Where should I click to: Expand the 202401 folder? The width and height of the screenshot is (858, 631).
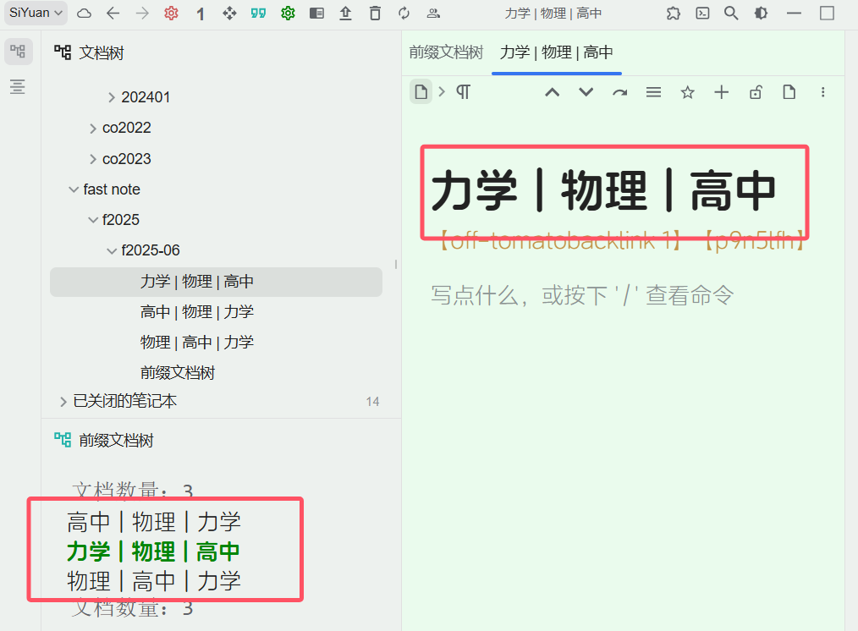112,97
